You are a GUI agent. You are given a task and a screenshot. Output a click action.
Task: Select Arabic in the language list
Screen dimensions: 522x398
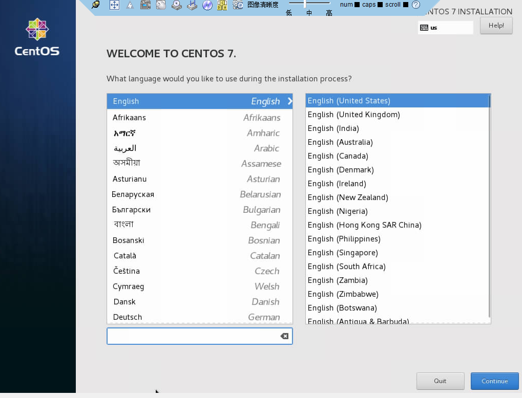200,148
